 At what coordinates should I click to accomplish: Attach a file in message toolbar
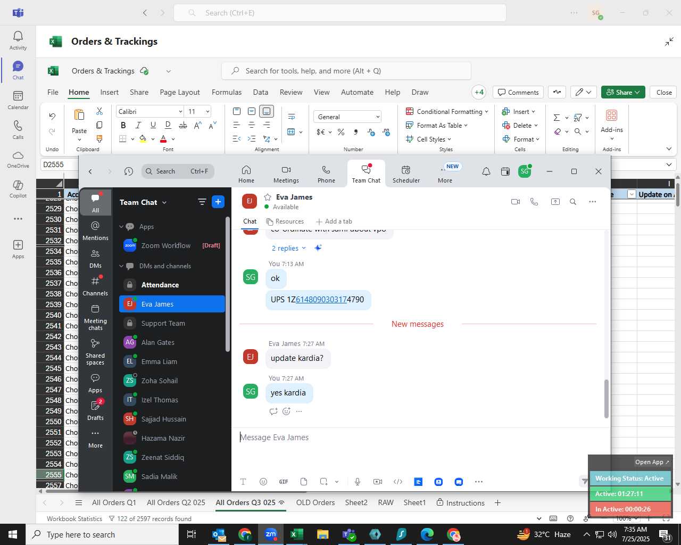[304, 482]
